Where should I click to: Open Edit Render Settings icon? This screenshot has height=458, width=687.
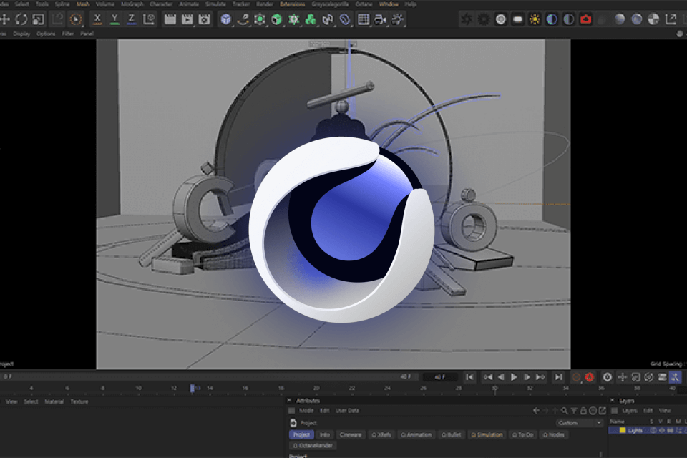[x=204, y=19]
